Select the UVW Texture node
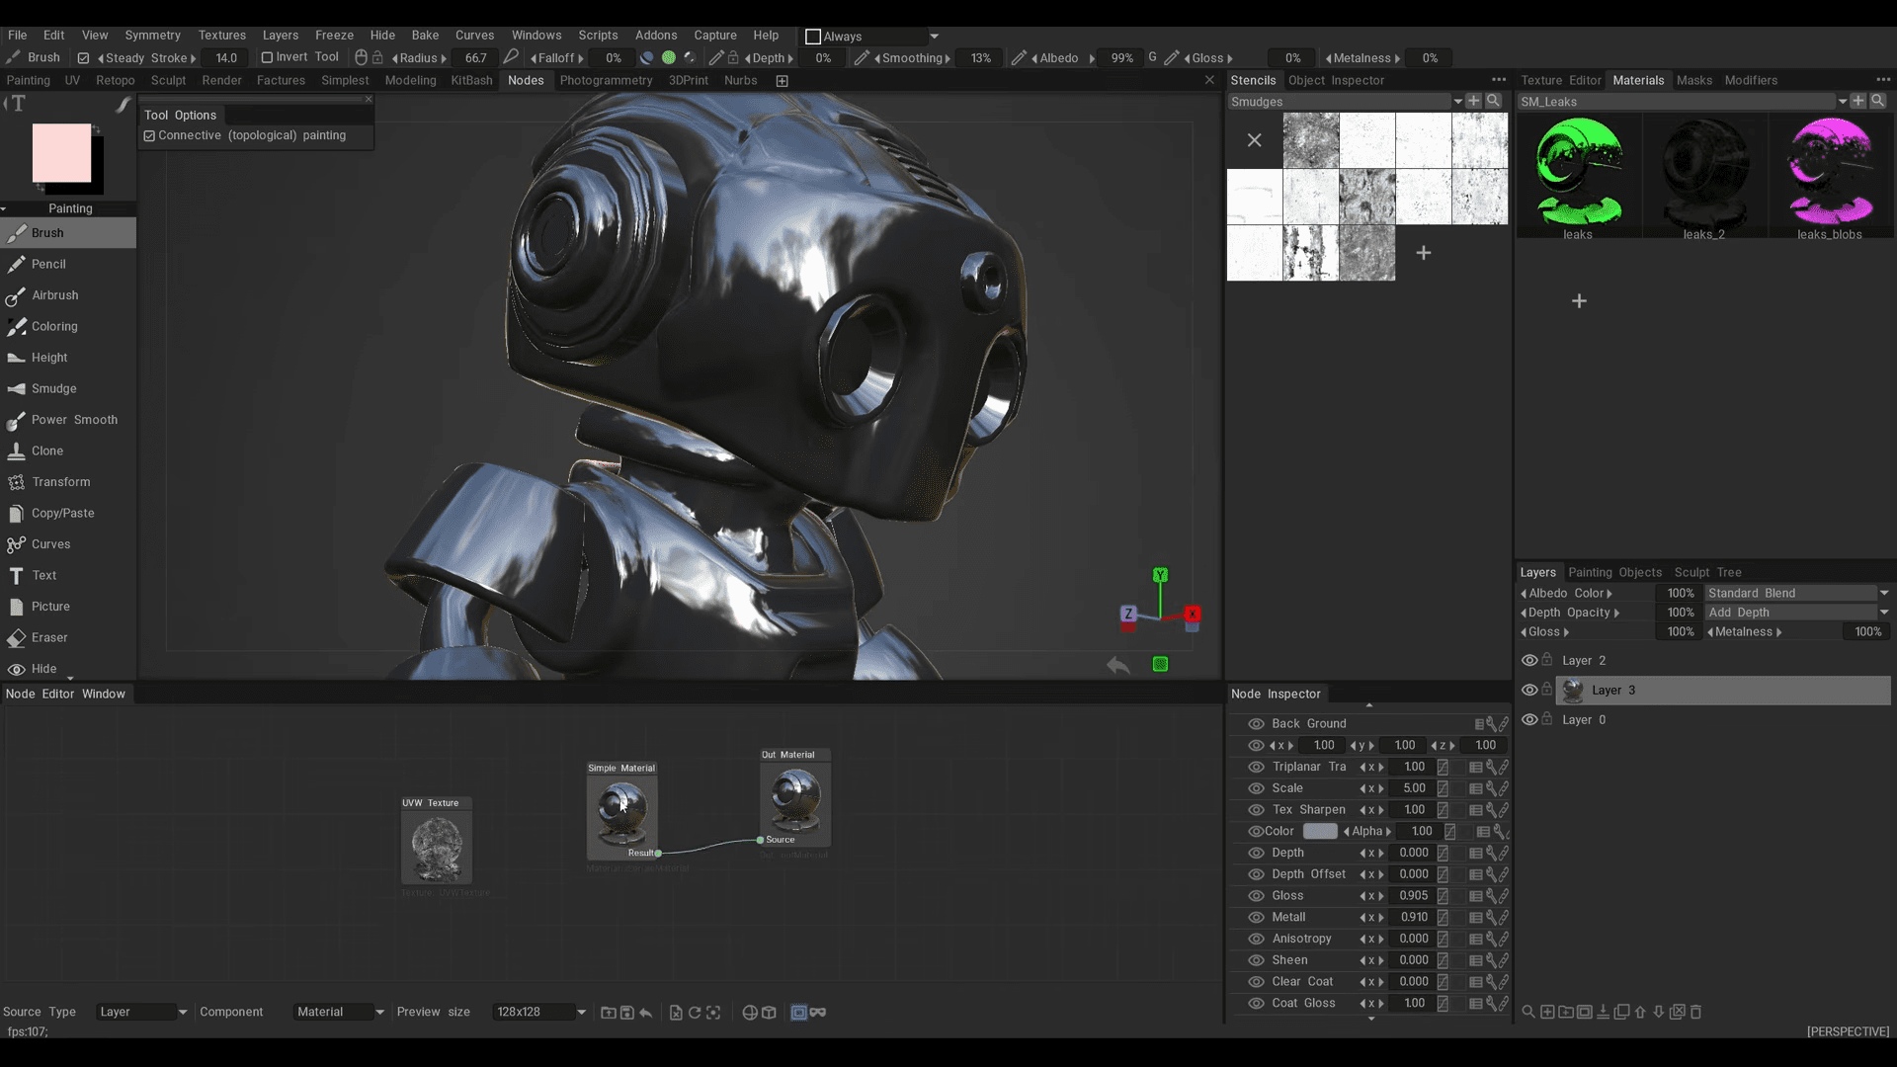 pos(436,841)
